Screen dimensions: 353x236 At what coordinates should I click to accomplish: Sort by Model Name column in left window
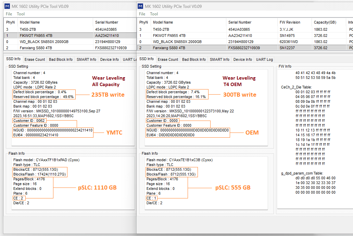click(x=55, y=22)
